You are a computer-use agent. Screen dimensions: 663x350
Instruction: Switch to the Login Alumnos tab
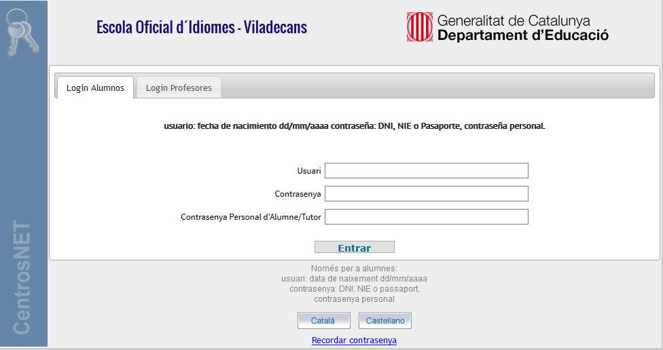95,87
